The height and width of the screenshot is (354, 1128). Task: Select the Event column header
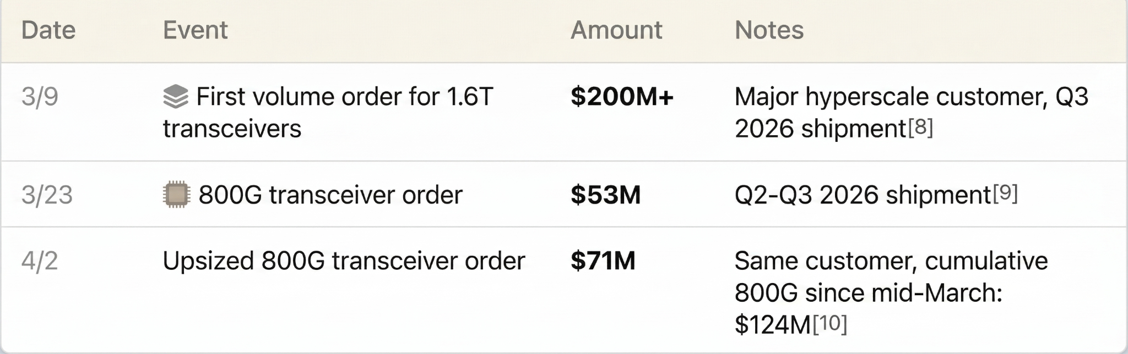coord(196,30)
